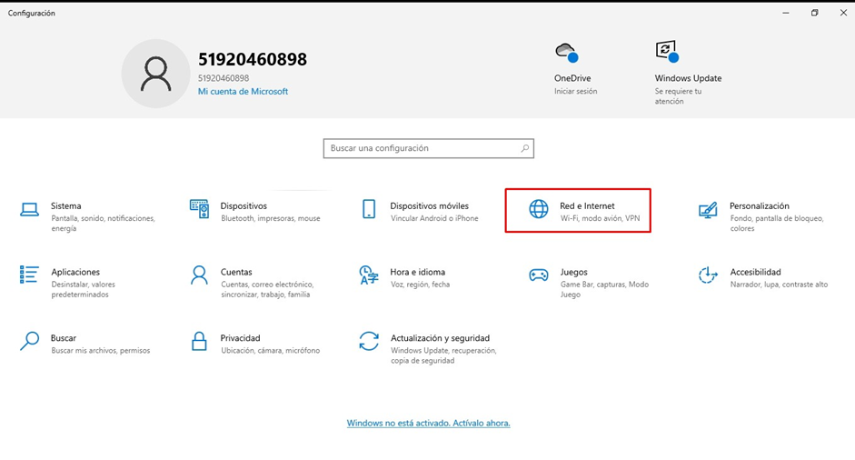Viewport: 855px width, 460px height.
Task: Open Dispositivos keyboard icon
Action: [199, 209]
